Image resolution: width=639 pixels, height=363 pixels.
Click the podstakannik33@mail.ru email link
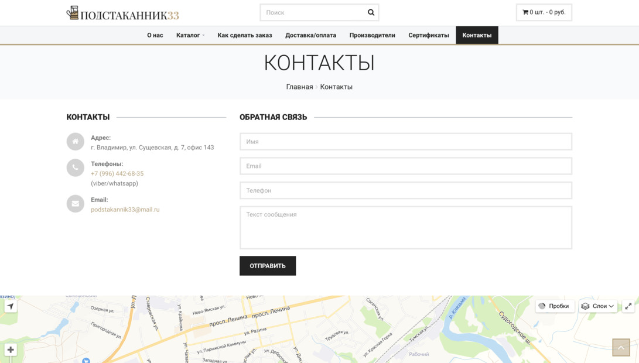pos(125,210)
